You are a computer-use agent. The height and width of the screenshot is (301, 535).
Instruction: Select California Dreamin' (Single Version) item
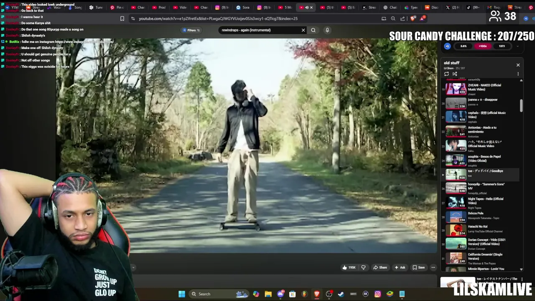coord(481,258)
